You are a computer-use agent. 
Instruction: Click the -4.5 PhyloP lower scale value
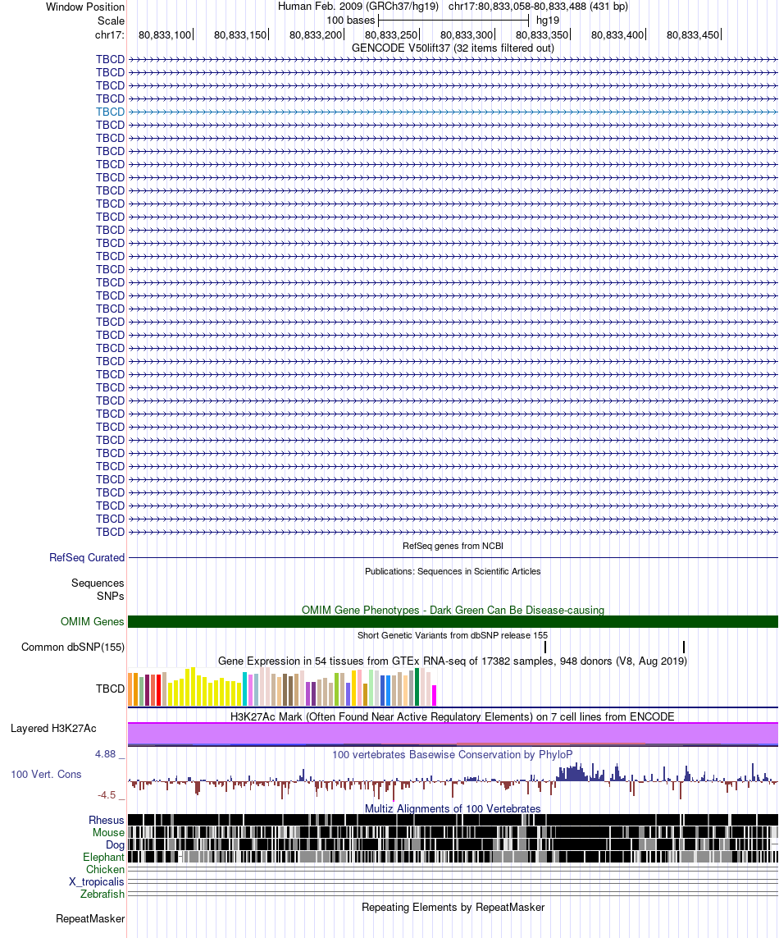[107, 795]
